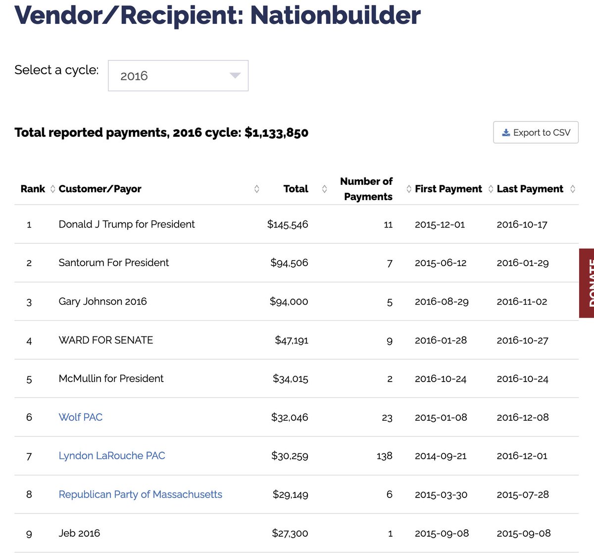Screen dimensions: 594x553
Task: Sort by Total column arrows
Action: [325, 189]
